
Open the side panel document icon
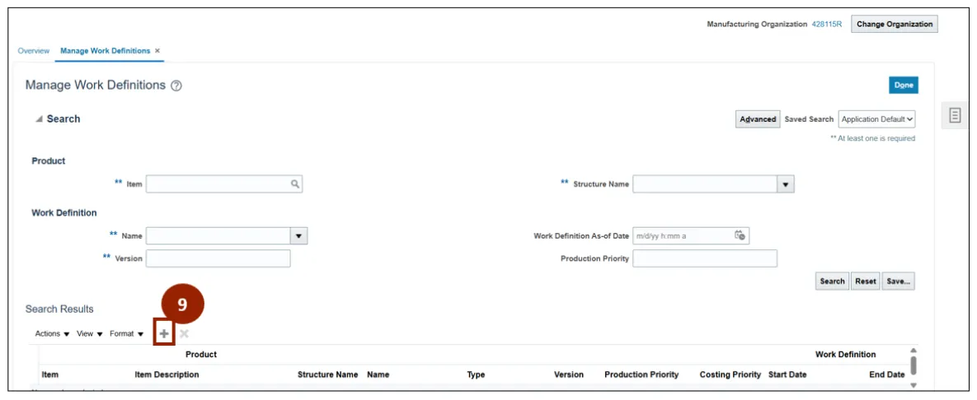[x=955, y=115]
